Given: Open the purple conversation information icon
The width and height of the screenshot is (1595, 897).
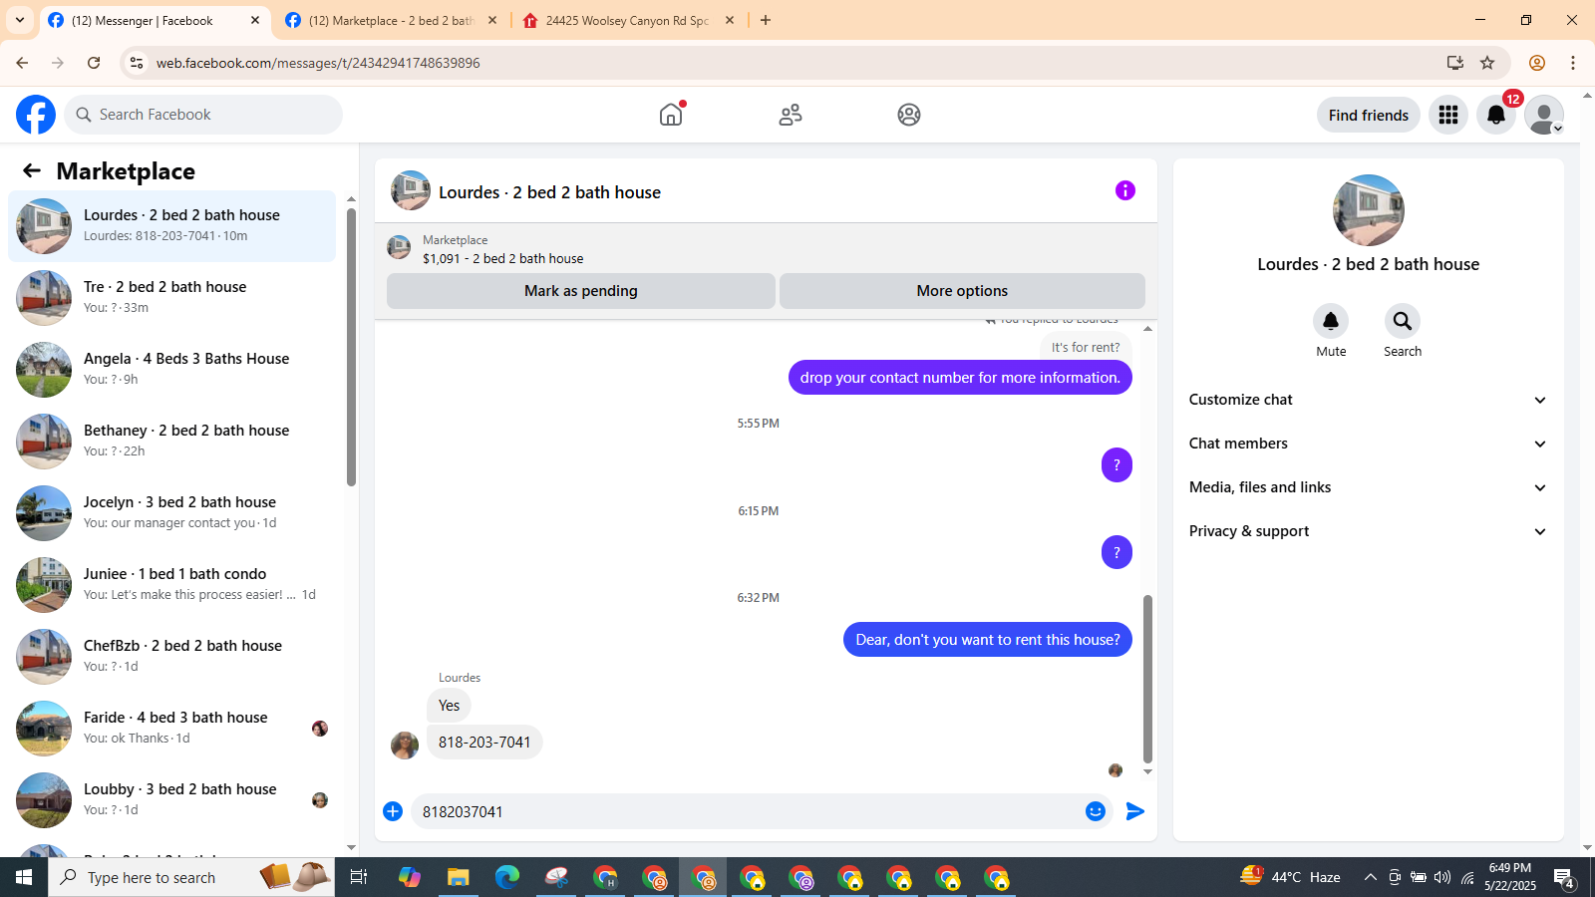Looking at the screenshot, I should [1125, 190].
